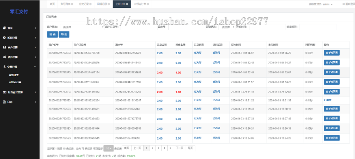Click 手动回调 for order submitted 01:36:07
Screen dimensions: 355x159
coord(332,53)
